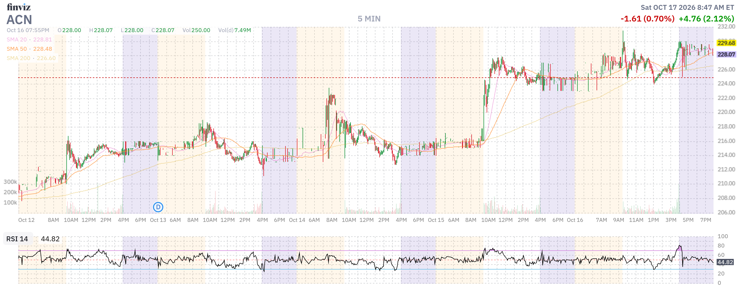Click the yellow 229.68 price tag
The image size is (741, 291).
(726, 43)
